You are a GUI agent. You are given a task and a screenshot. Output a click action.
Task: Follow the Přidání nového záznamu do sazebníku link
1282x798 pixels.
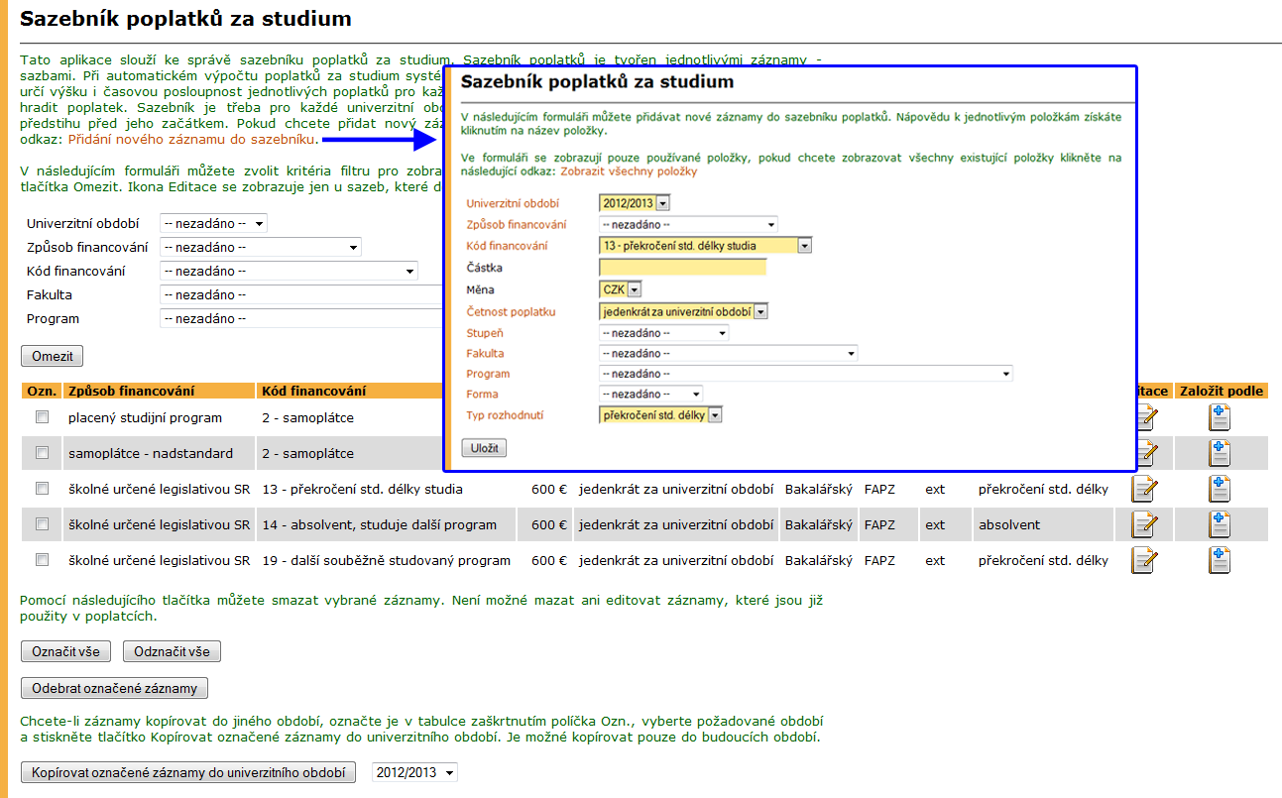tap(191, 140)
